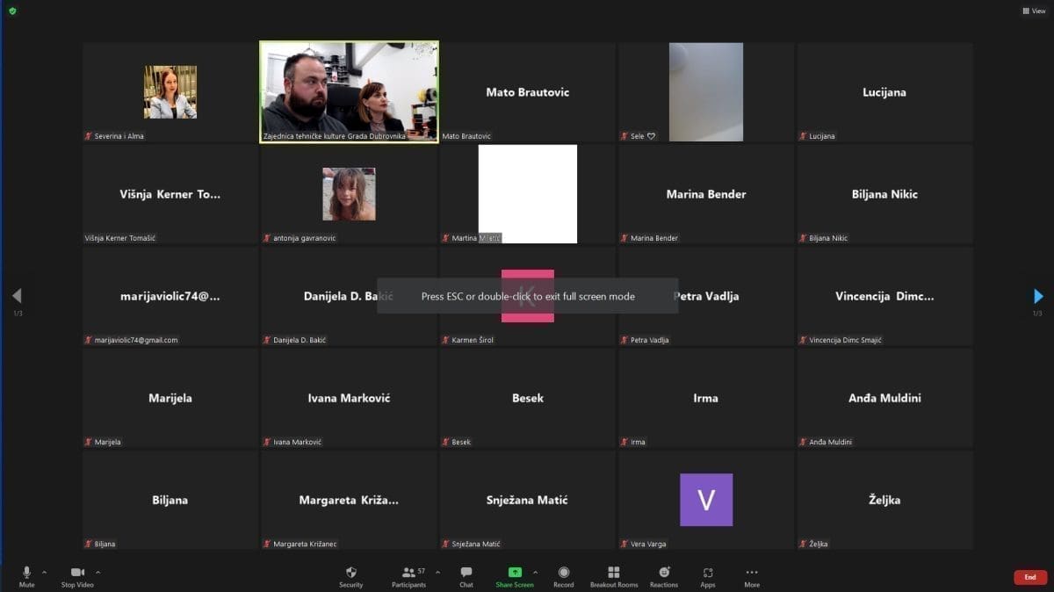Go to previous page of participants

point(16,296)
